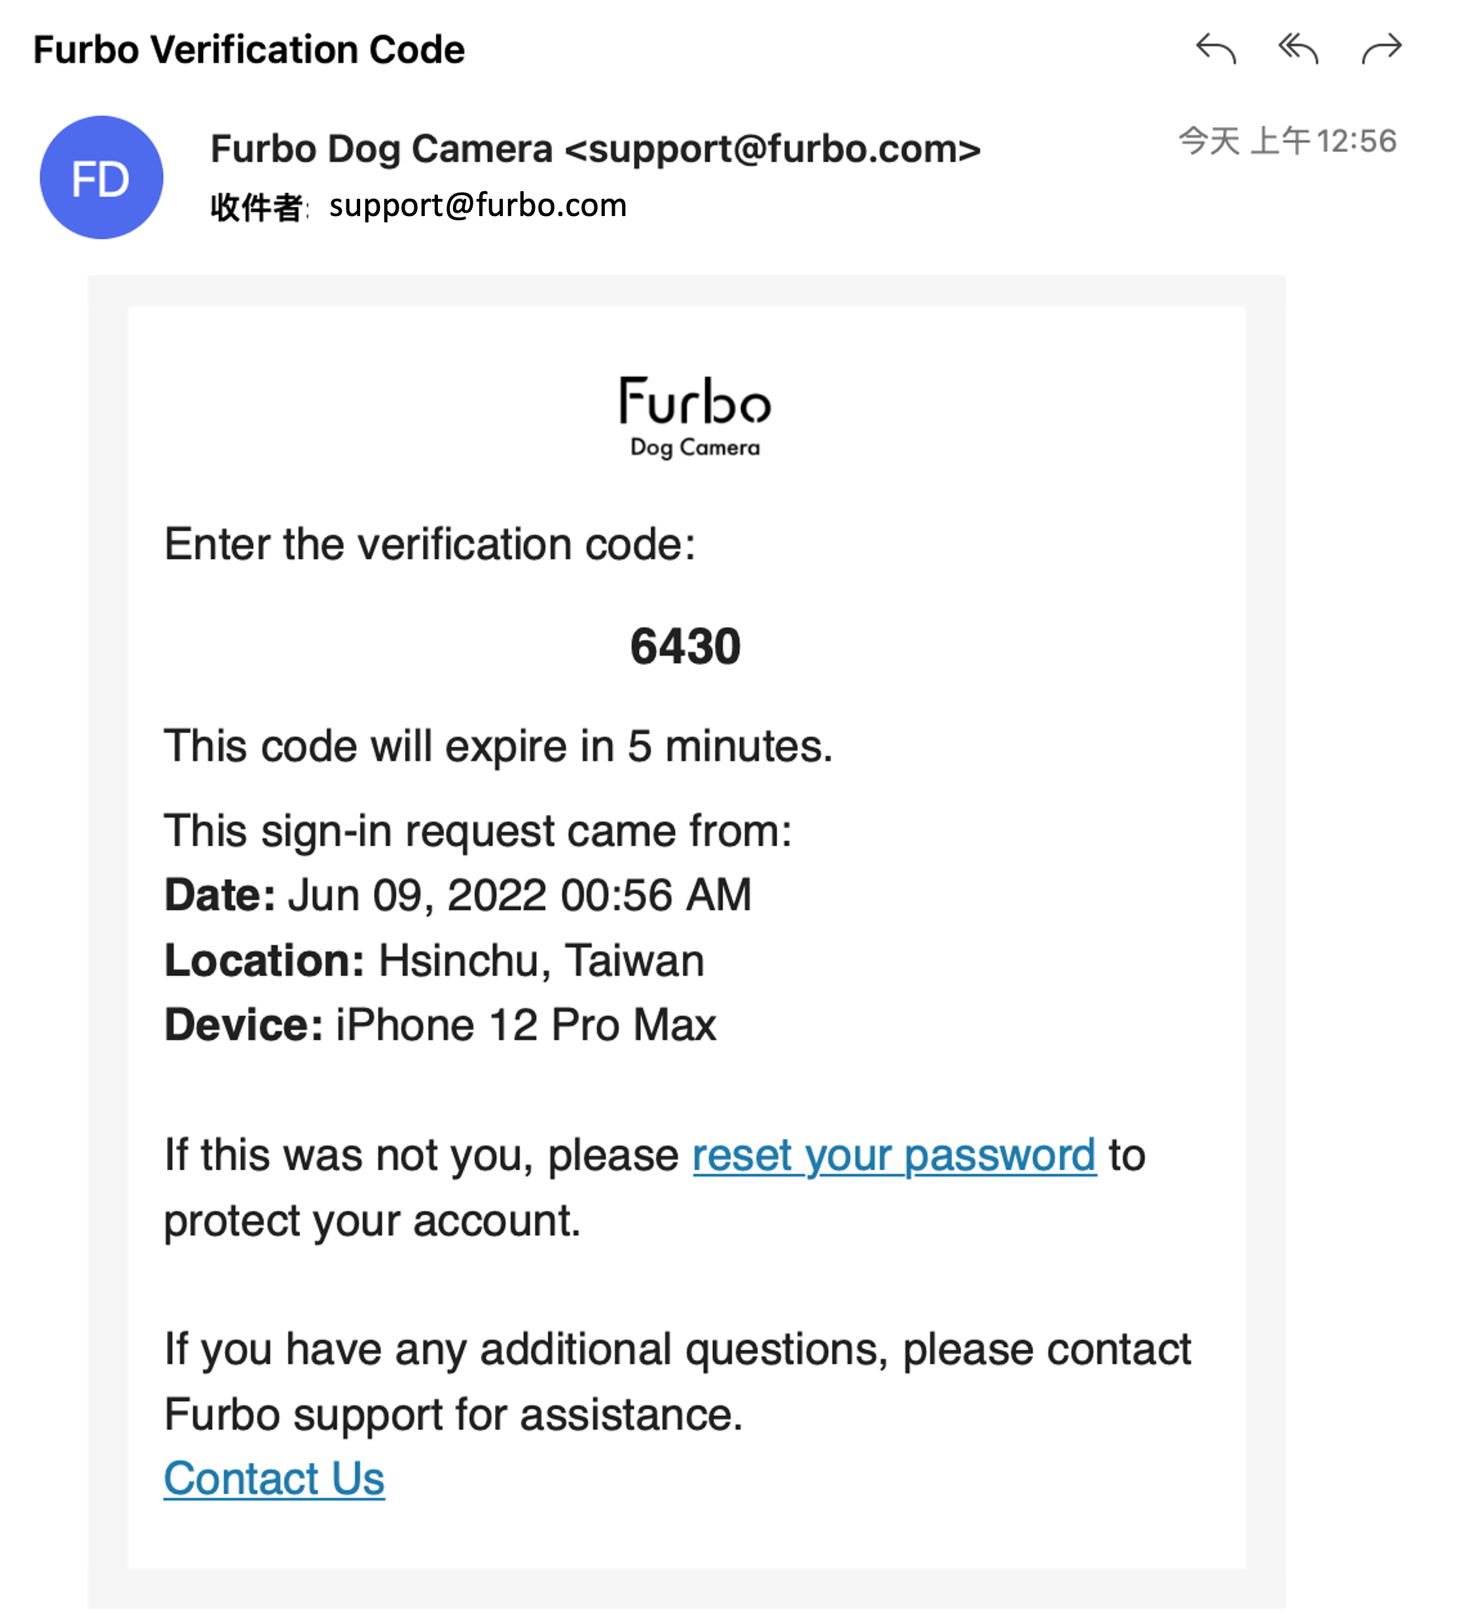Click the 收件者 recipient label
The height and width of the screenshot is (1620, 1458).
coord(255,207)
